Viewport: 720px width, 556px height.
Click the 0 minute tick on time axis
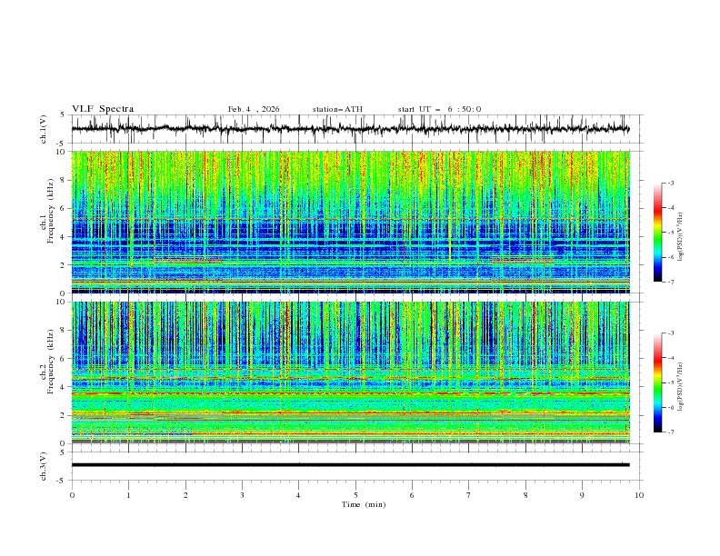(x=72, y=495)
